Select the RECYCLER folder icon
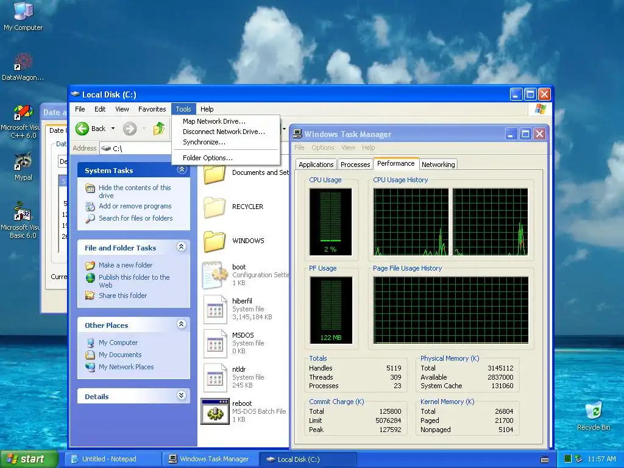 [214, 207]
